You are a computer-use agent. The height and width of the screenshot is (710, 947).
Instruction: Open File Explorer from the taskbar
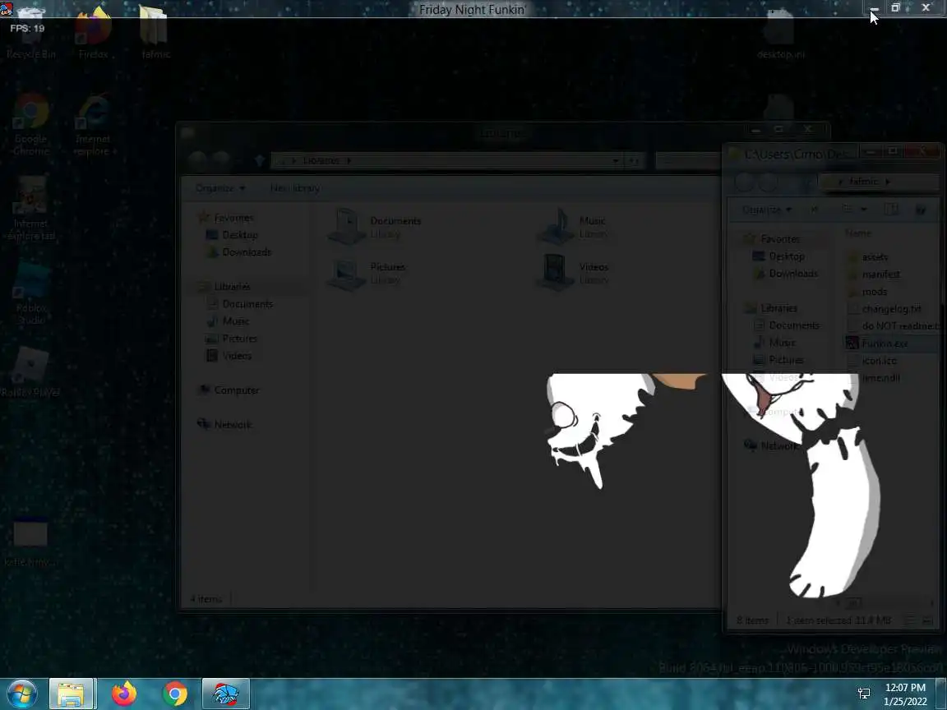pos(72,694)
